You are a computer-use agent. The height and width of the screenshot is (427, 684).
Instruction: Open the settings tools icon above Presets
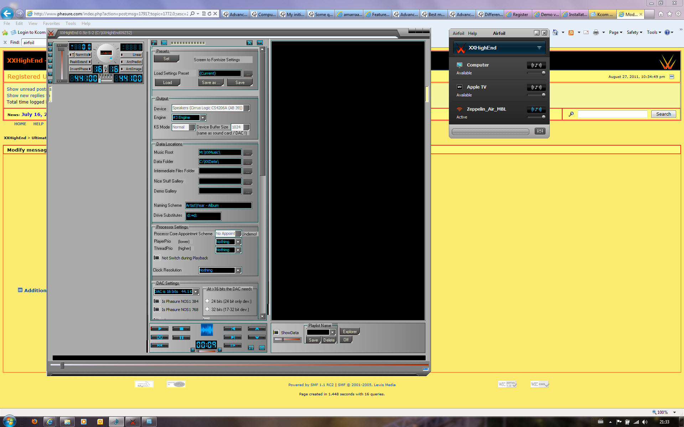pos(249,43)
